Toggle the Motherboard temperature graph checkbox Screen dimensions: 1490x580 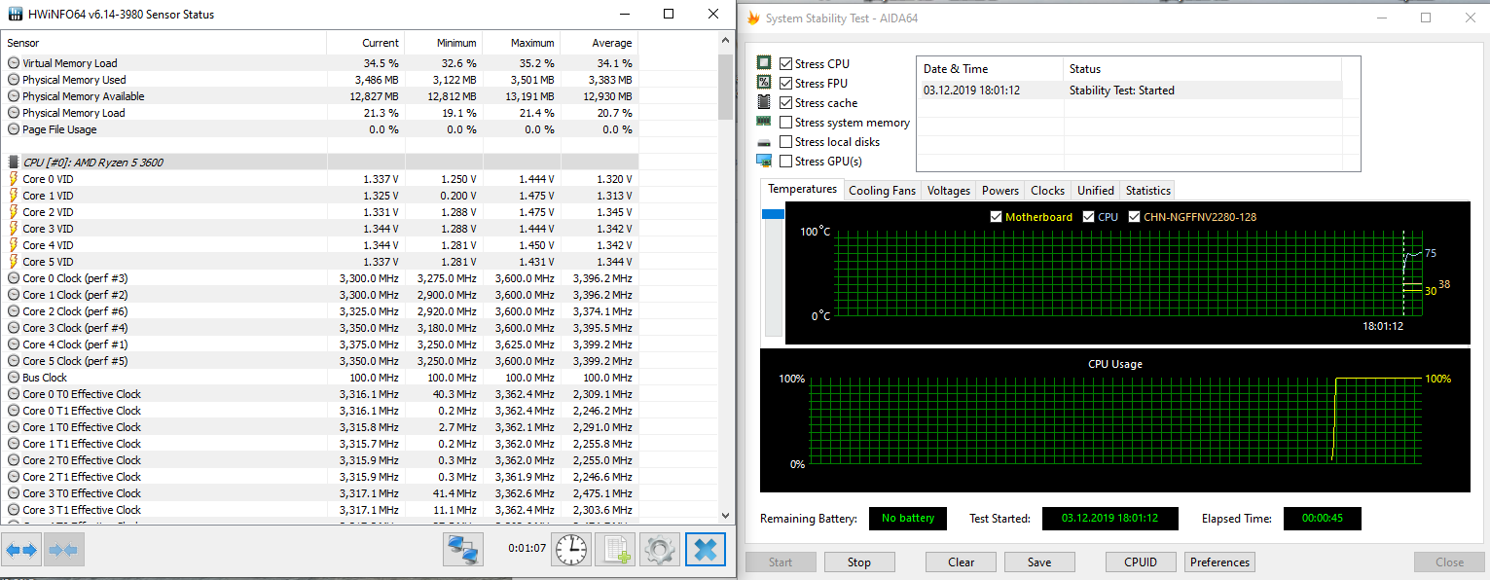pos(996,217)
